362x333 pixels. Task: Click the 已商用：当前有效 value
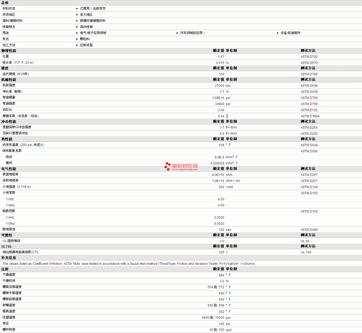point(93,8)
